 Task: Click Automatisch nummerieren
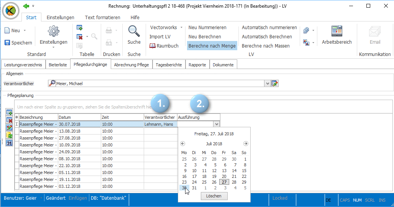[269, 27]
